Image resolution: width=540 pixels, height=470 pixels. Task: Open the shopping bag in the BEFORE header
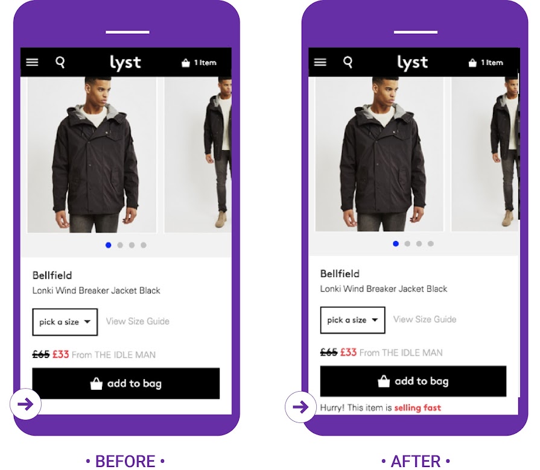click(199, 63)
